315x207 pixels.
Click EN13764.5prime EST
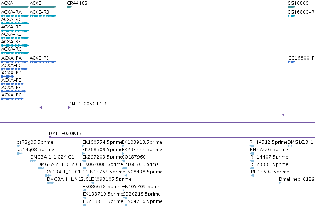(x=88, y=176)
